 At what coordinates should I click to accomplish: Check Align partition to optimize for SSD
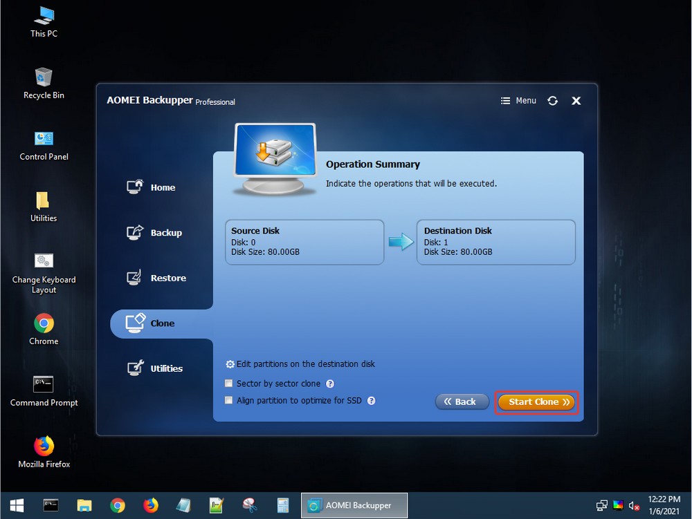pyautogui.click(x=229, y=400)
